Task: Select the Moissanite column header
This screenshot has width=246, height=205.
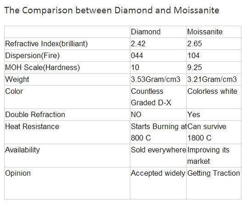Action: [x=205, y=32]
